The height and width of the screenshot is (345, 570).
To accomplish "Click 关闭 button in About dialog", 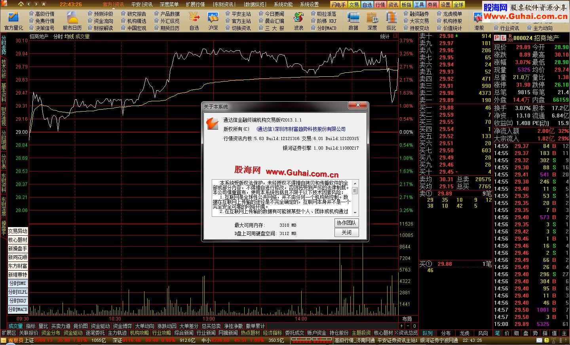I will point(346,232).
